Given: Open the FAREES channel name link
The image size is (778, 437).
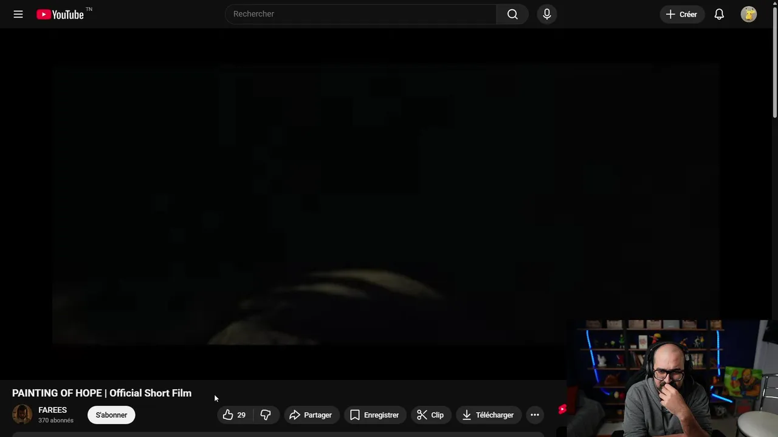Looking at the screenshot, I should coord(52,410).
